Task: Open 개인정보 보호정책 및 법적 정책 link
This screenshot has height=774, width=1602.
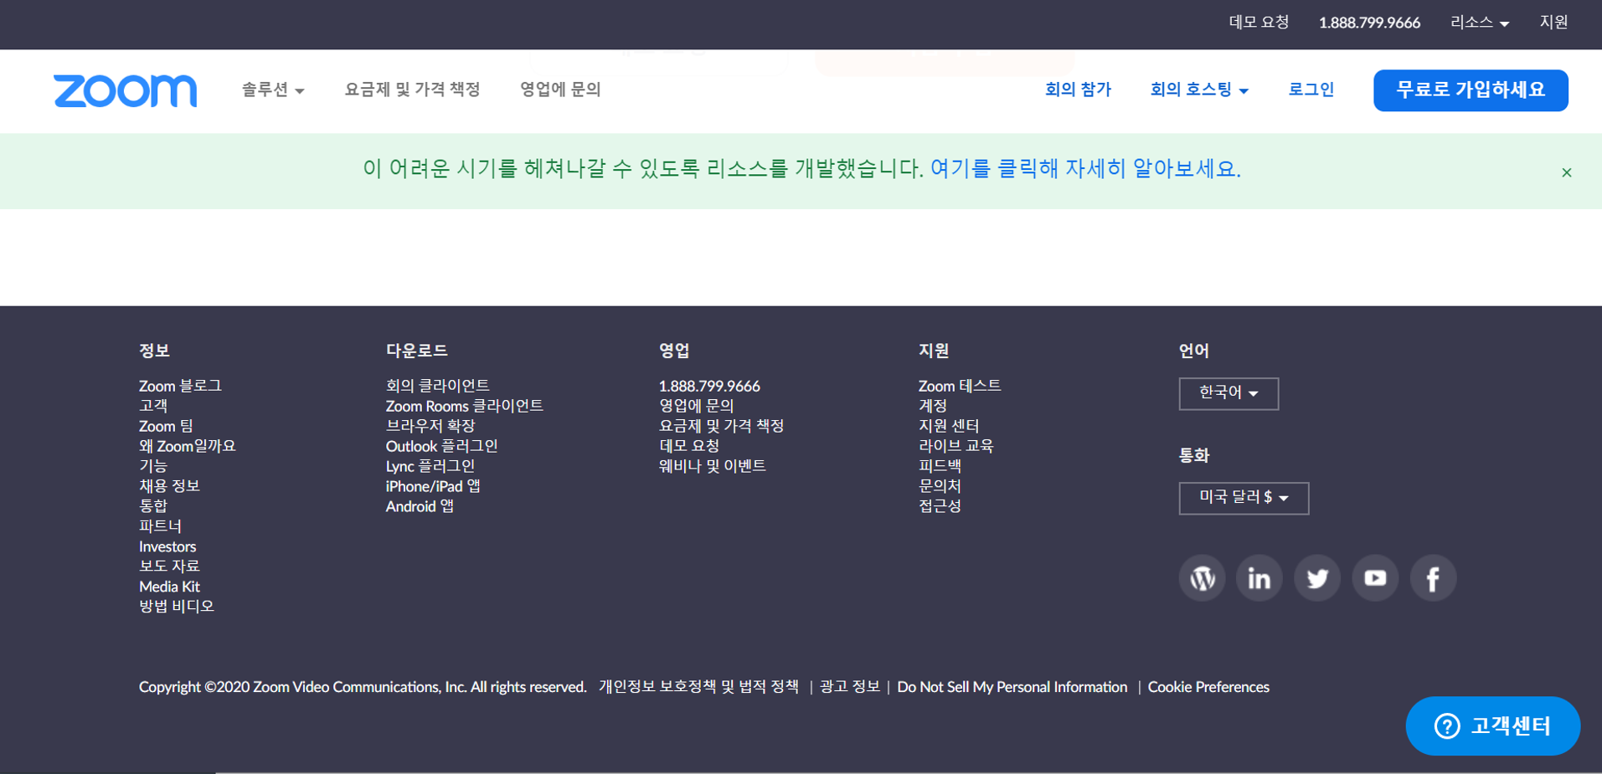Action: [699, 687]
